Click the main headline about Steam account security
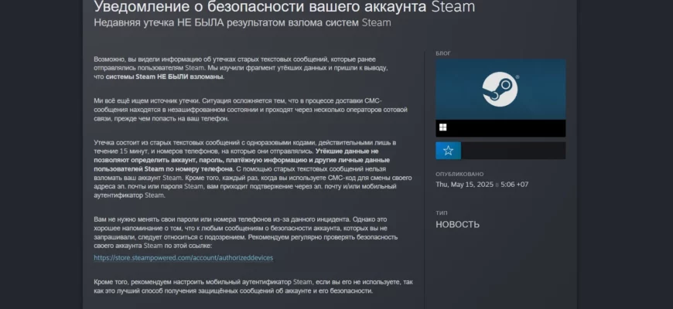This screenshot has width=673, height=309. pos(284,7)
